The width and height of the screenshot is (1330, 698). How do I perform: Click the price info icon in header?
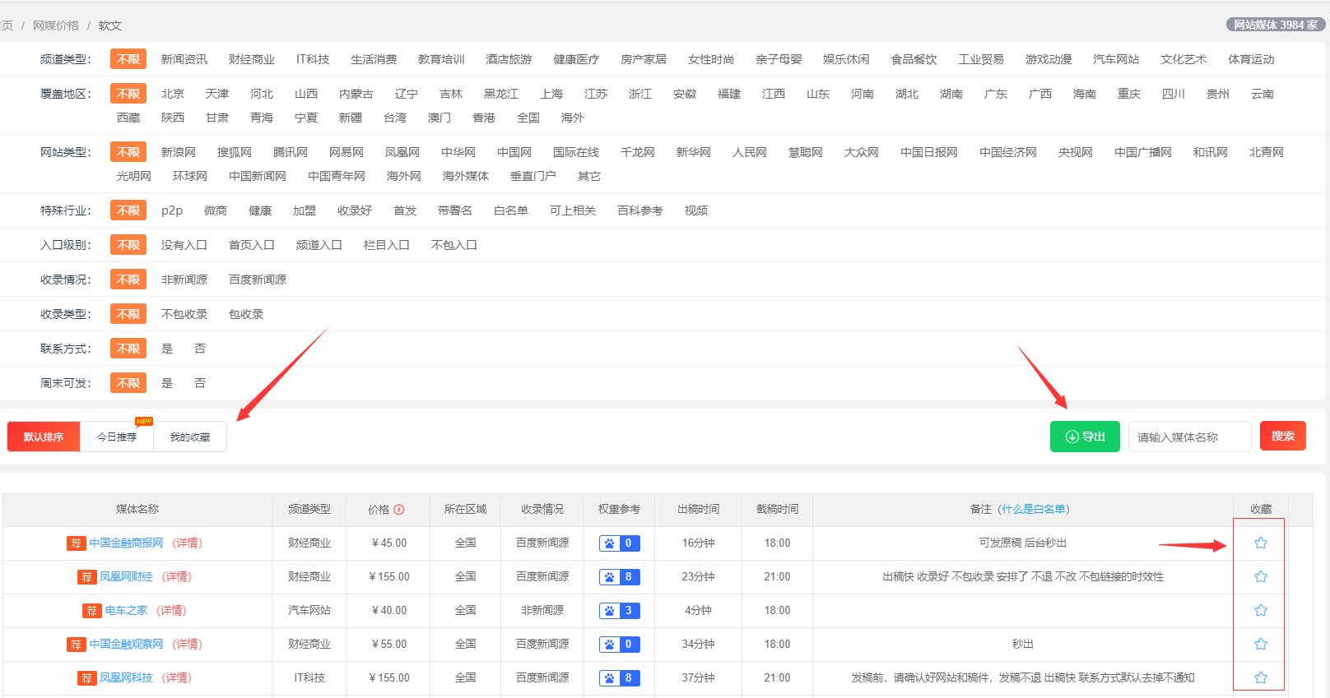click(399, 510)
